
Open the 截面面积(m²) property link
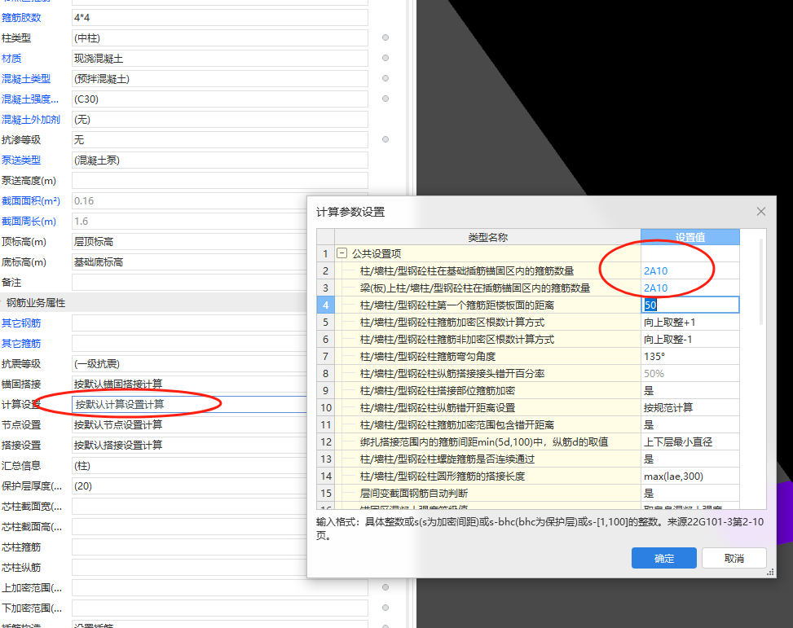31,200
